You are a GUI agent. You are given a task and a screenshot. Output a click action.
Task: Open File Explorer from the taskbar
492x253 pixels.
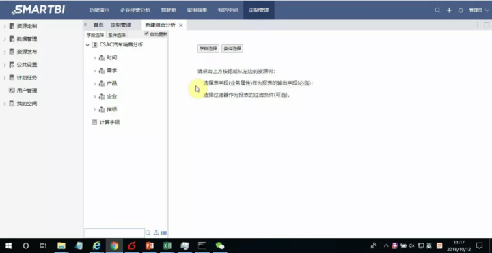[x=61, y=245]
